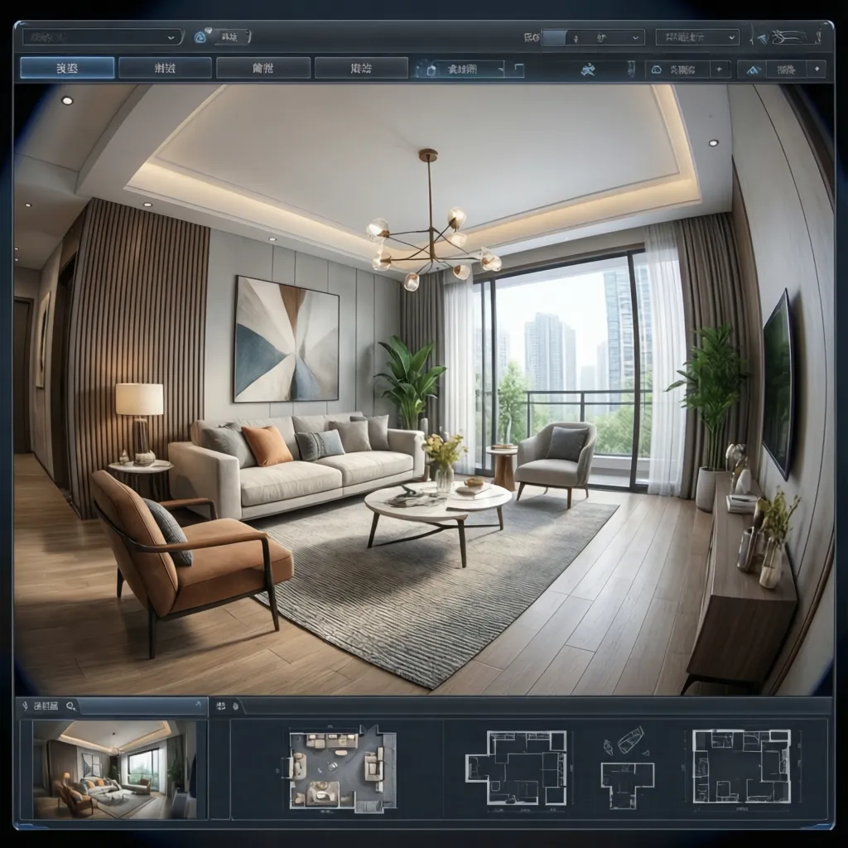
Task: Open the magnifier search icon in the bottom-left panel
Action: [70, 706]
